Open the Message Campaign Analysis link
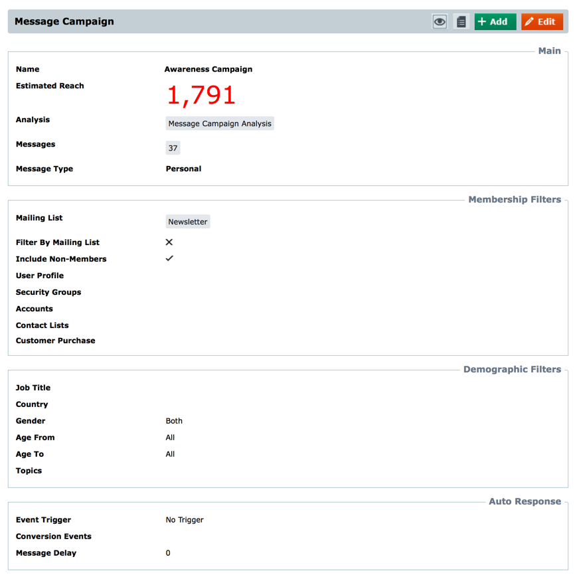 click(x=220, y=123)
